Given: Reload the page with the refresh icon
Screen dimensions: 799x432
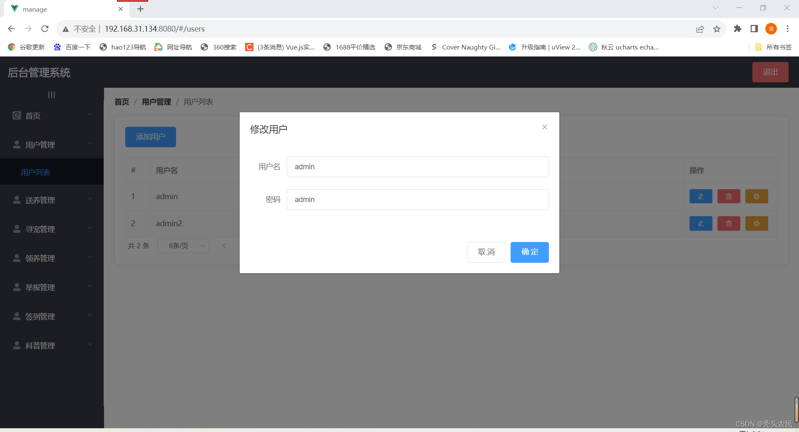Looking at the screenshot, I should coord(45,29).
